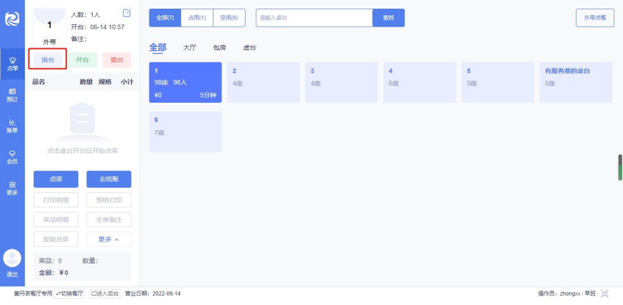Click the app logo at top left
This screenshot has height=305, width=623.
12,19
